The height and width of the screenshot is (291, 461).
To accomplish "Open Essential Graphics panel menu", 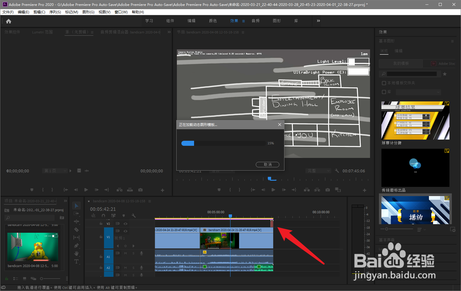I will click(452, 41).
